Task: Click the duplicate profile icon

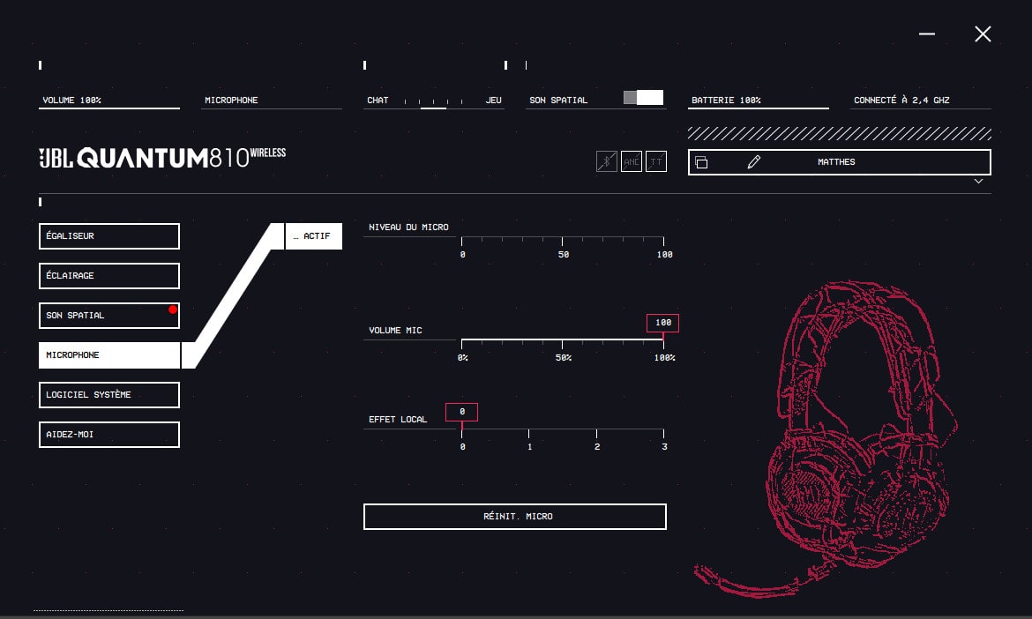Action: (x=702, y=162)
